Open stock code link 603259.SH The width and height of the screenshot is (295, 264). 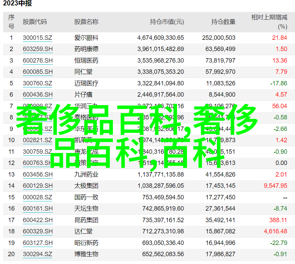pyautogui.click(x=38, y=49)
